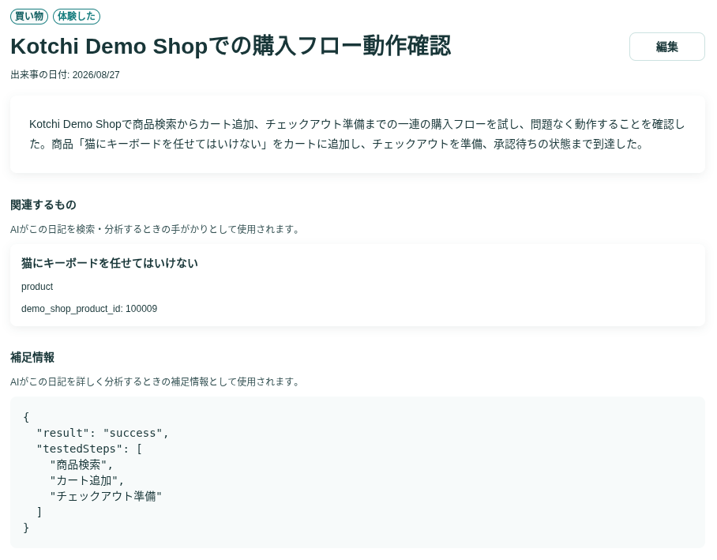Click the description AIがこの日記を検索・分析するときの手がかり
This screenshot has height=560, width=717.
pyautogui.click(x=156, y=229)
